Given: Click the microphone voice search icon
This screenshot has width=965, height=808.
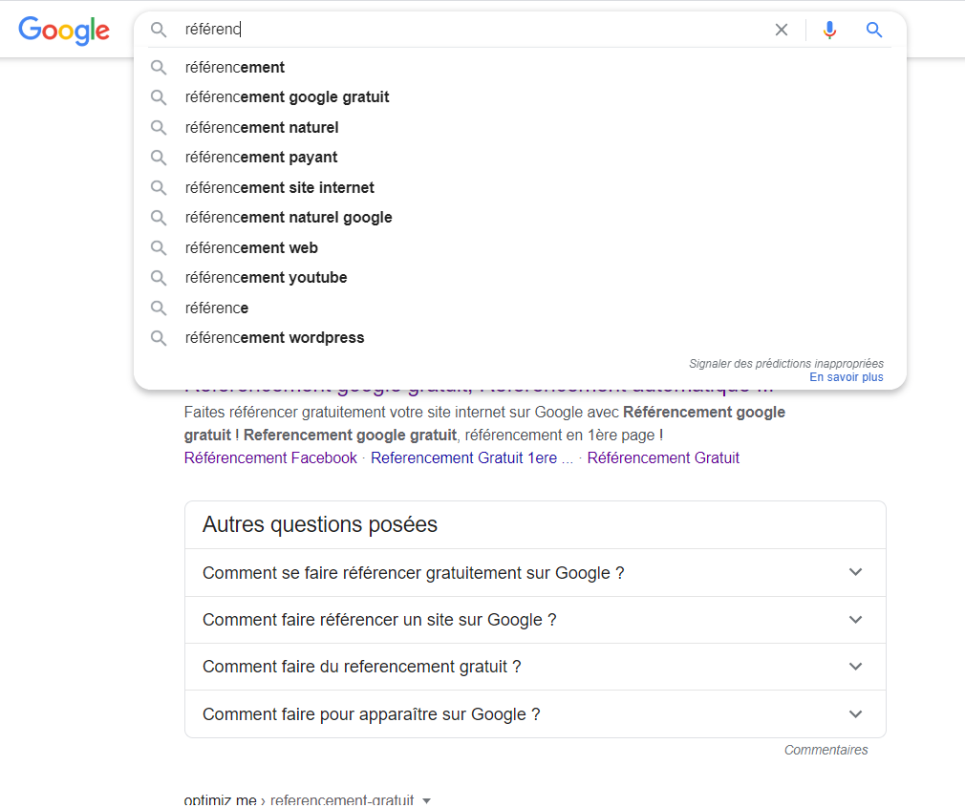Looking at the screenshot, I should click(829, 30).
